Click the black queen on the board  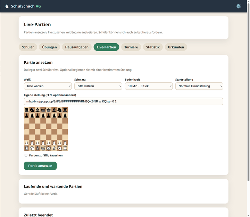(43, 110)
